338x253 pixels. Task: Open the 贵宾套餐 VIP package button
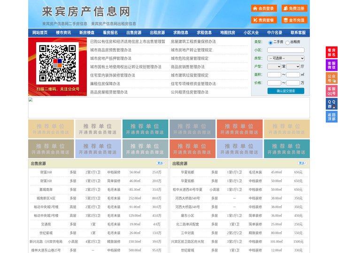pyautogui.click(x=264, y=20)
